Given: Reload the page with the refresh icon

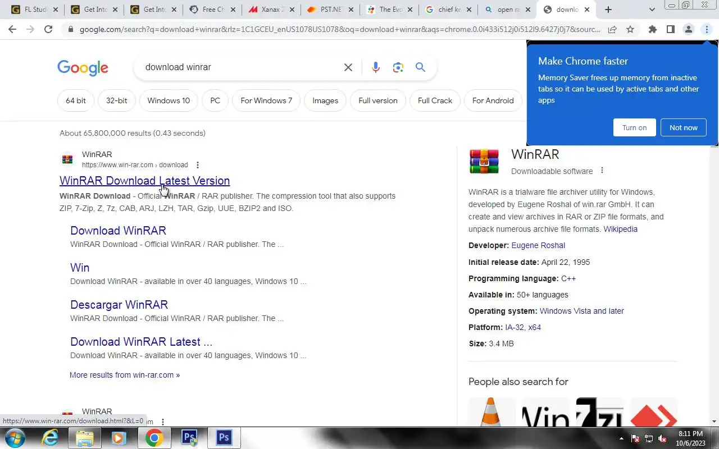Looking at the screenshot, I should coord(48,29).
